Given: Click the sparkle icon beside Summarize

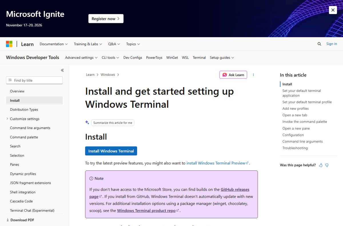Looking at the screenshot, I should coord(87,122).
